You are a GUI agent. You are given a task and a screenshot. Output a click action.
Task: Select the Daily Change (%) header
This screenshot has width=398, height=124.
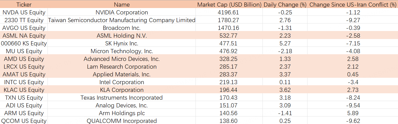(x=285, y=4)
